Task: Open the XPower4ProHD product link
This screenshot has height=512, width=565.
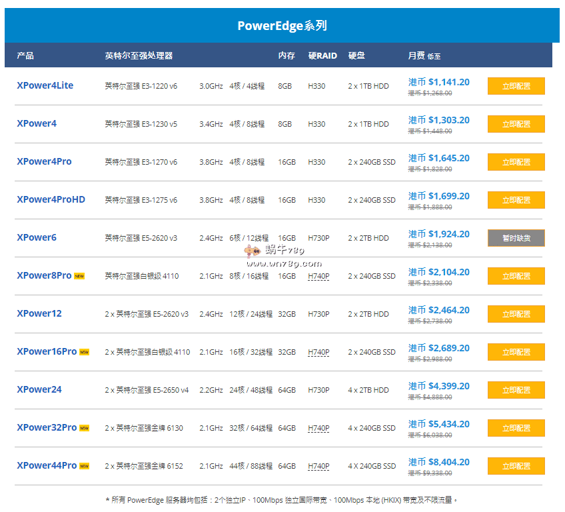Action: coord(51,199)
